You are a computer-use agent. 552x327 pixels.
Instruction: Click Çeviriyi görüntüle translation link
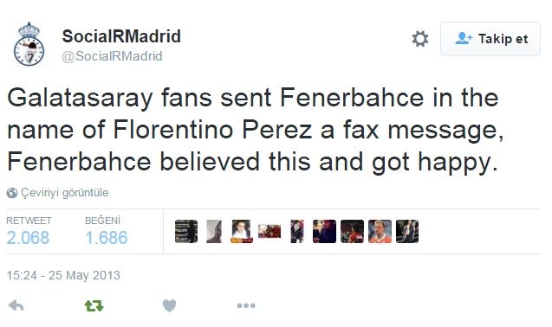(x=65, y=193)
